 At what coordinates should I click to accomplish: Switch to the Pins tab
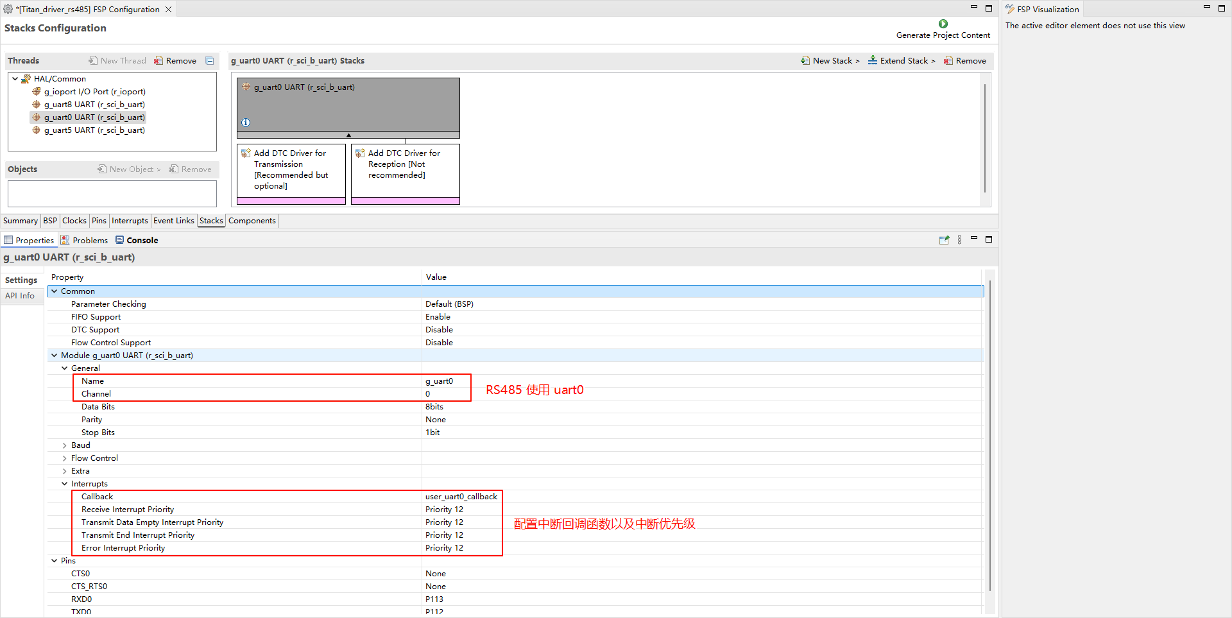[x=99, y=221]
